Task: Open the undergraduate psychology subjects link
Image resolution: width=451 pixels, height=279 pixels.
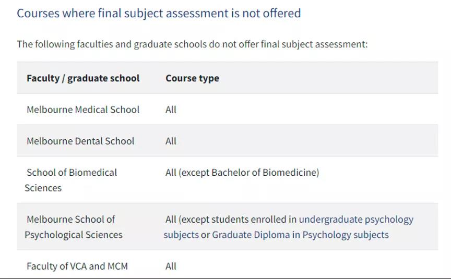Action: (289, 227)
